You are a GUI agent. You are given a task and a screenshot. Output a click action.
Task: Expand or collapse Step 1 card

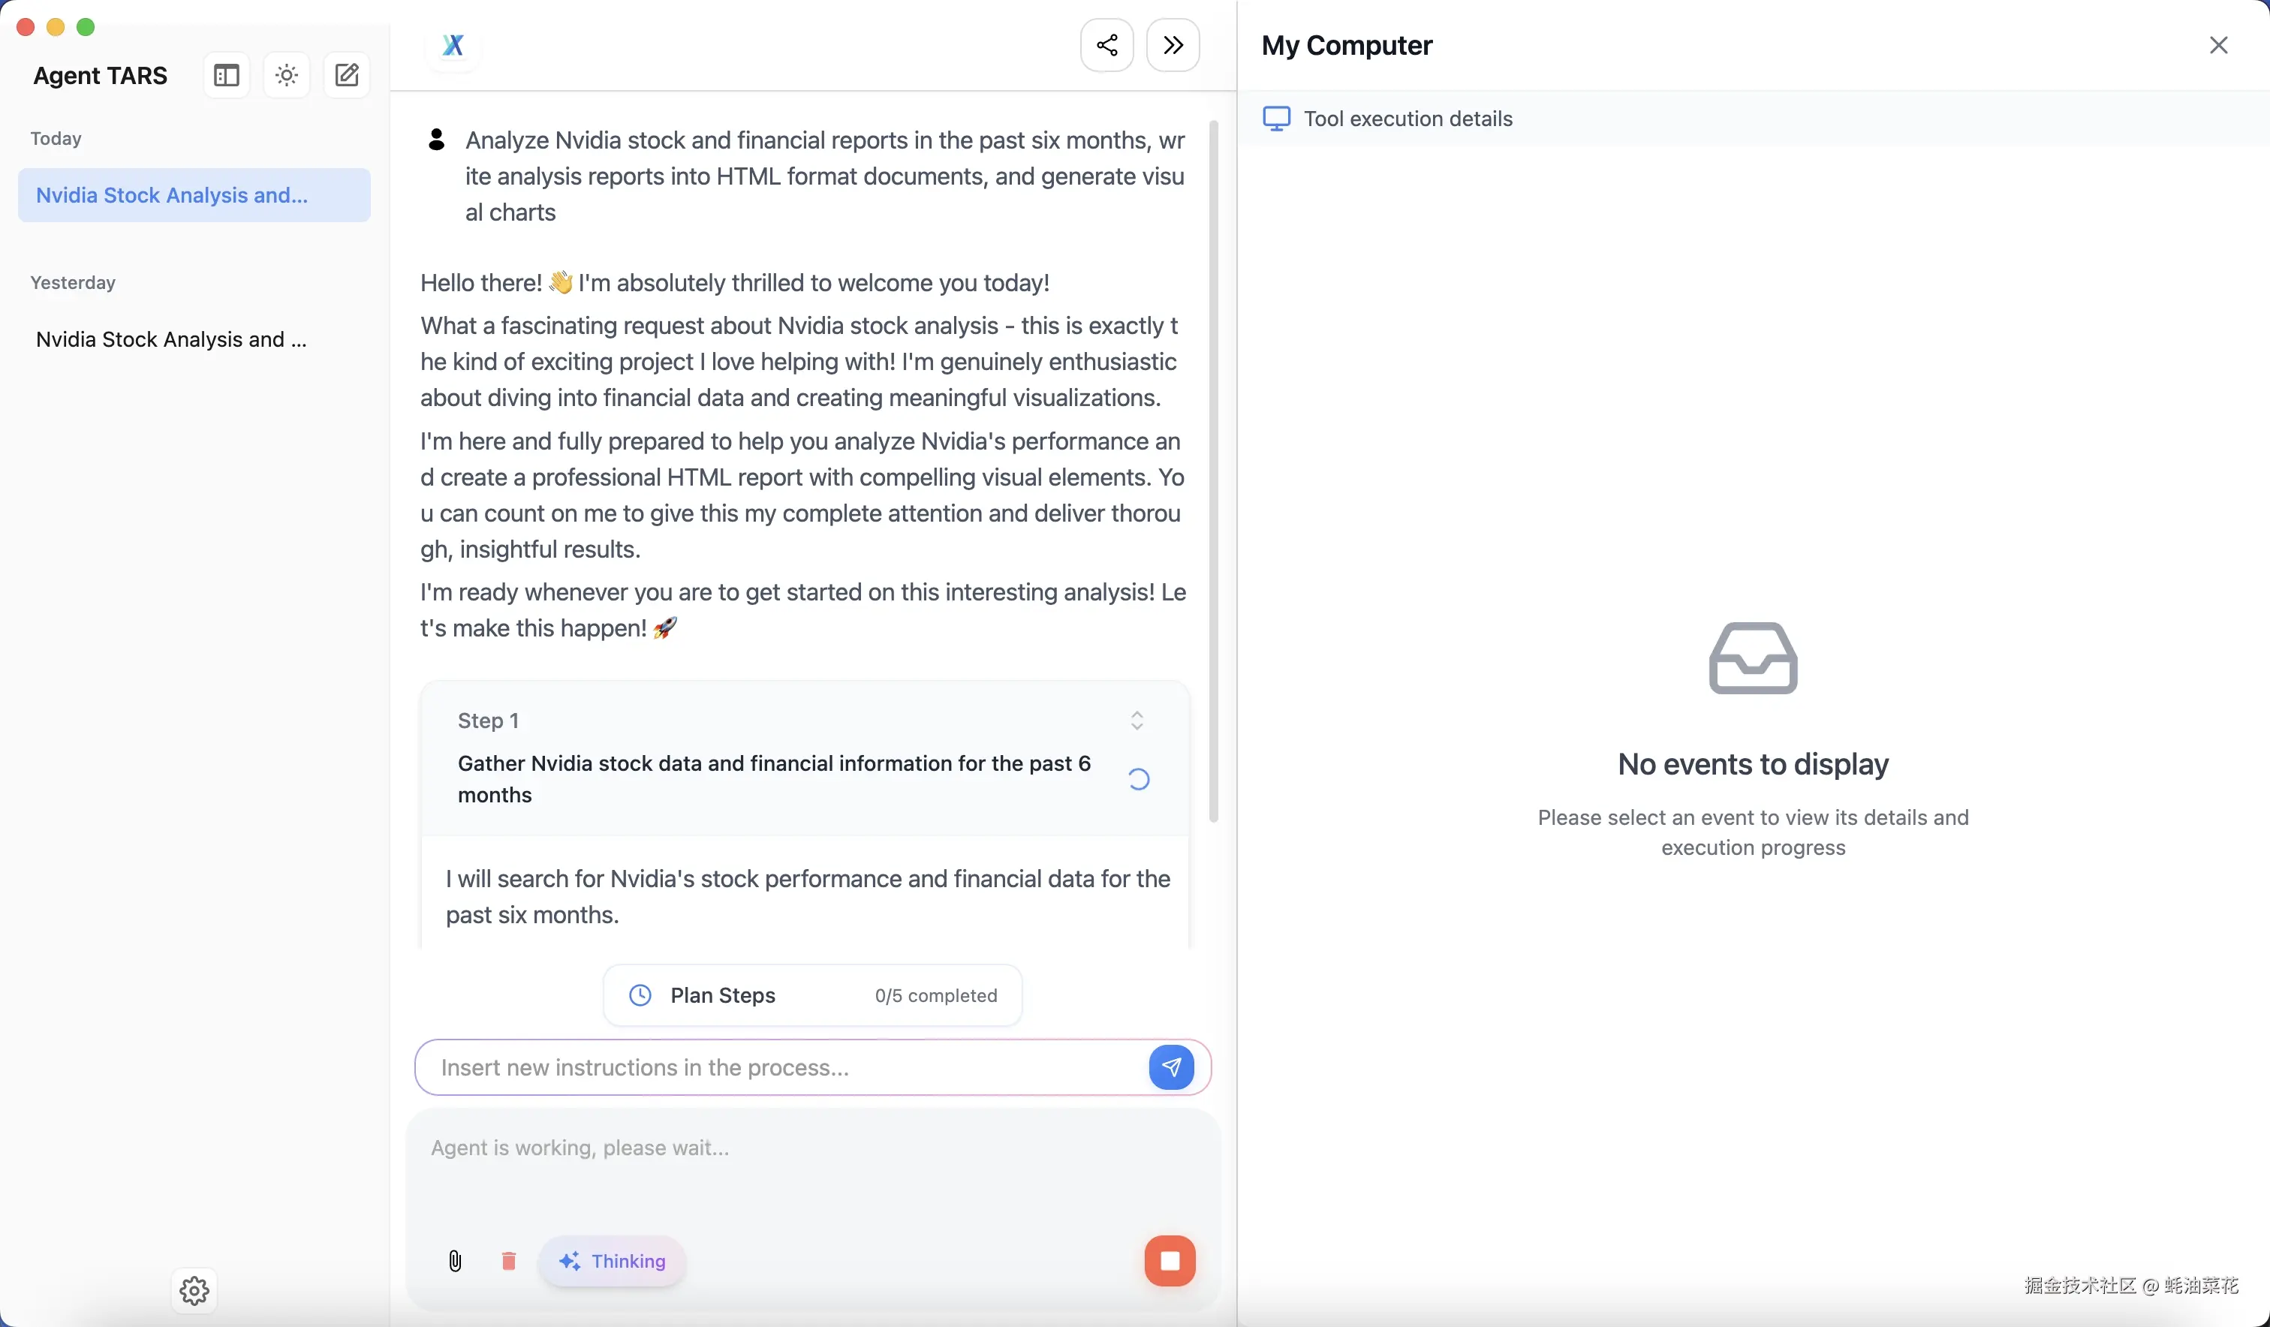click(x=1137, y=721)
